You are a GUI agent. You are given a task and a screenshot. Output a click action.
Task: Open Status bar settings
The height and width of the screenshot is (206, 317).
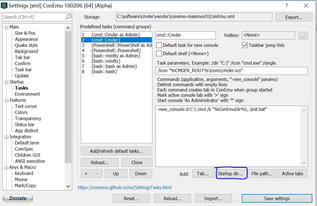coord(25,124)
